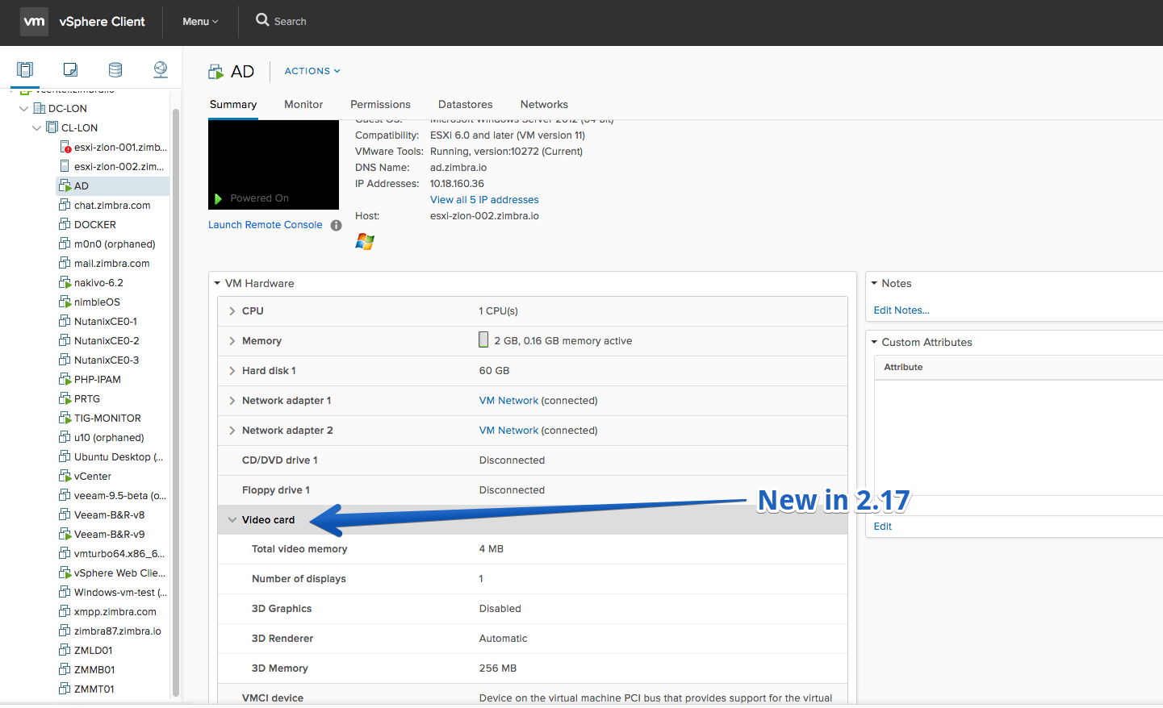The height and width of the screenshot is (708, 1163).
Task: Open the ACTIONS dropdown for AD
Action: click(x=312, y=71)
